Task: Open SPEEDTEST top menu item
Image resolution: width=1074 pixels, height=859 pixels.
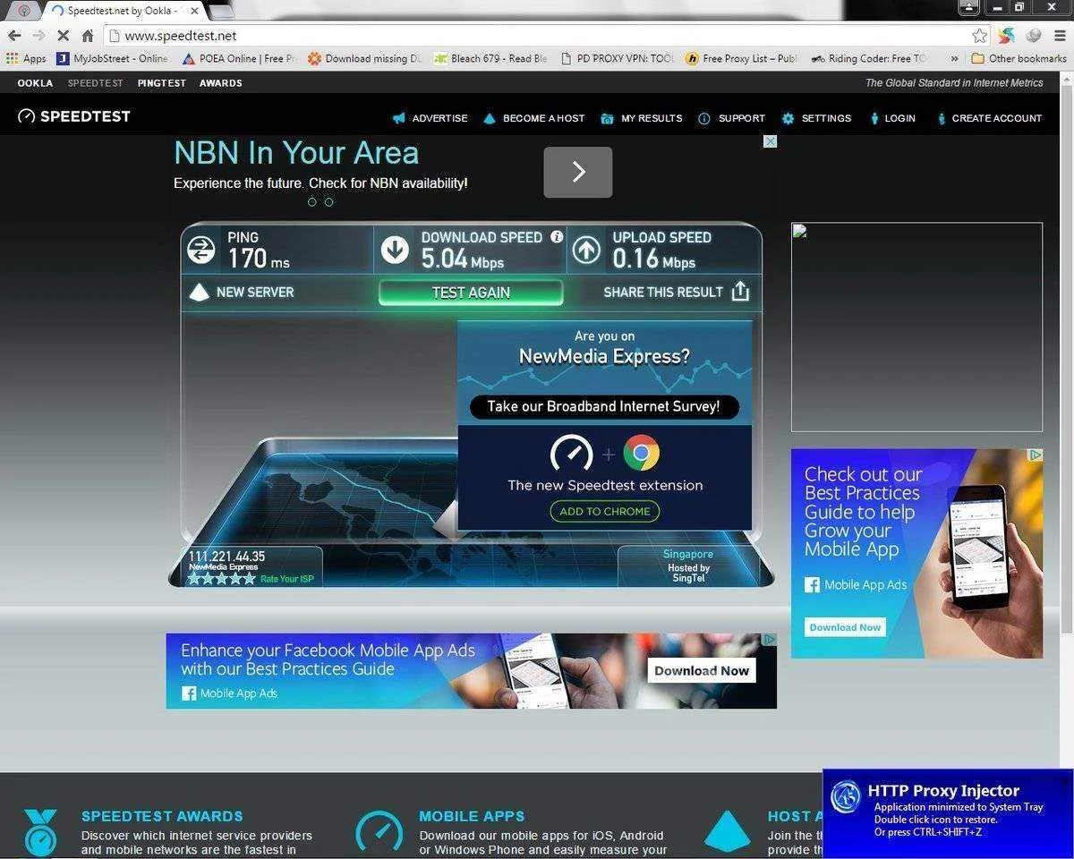Action: pos(95,83)
